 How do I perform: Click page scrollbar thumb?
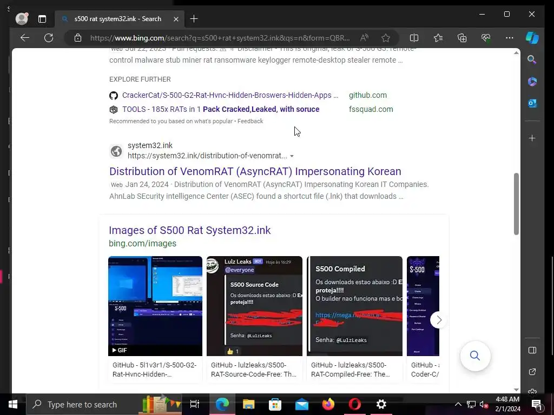click(516, 204)
